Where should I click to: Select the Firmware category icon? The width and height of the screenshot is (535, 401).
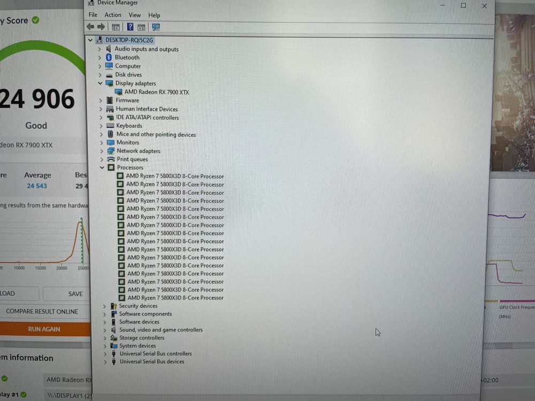click(110, 101)
